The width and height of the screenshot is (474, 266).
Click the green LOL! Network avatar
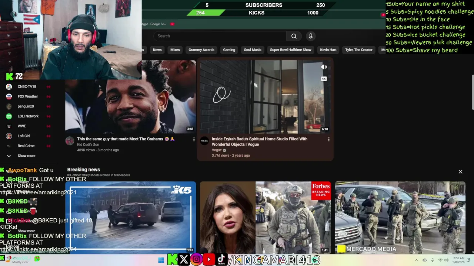(x=9, y=116)
